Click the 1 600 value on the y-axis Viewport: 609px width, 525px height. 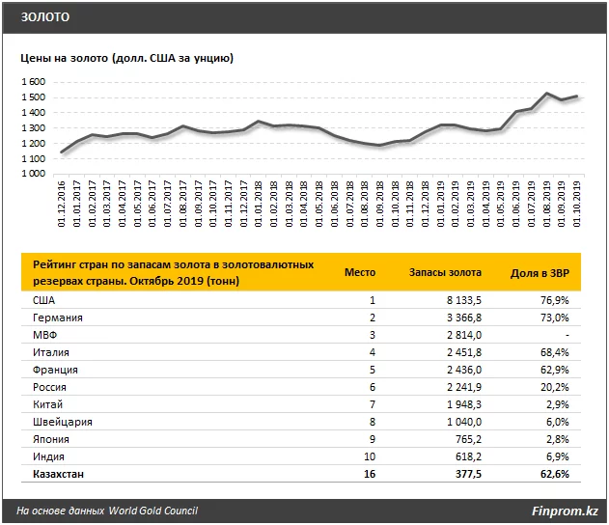(x=33, y=82)
